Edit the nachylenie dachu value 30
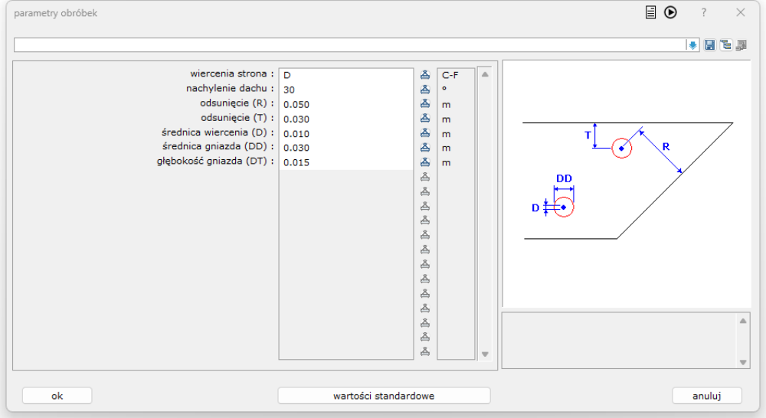Viewport: 766px width, 418px height. pyautogui.click(x=346, y=90)
